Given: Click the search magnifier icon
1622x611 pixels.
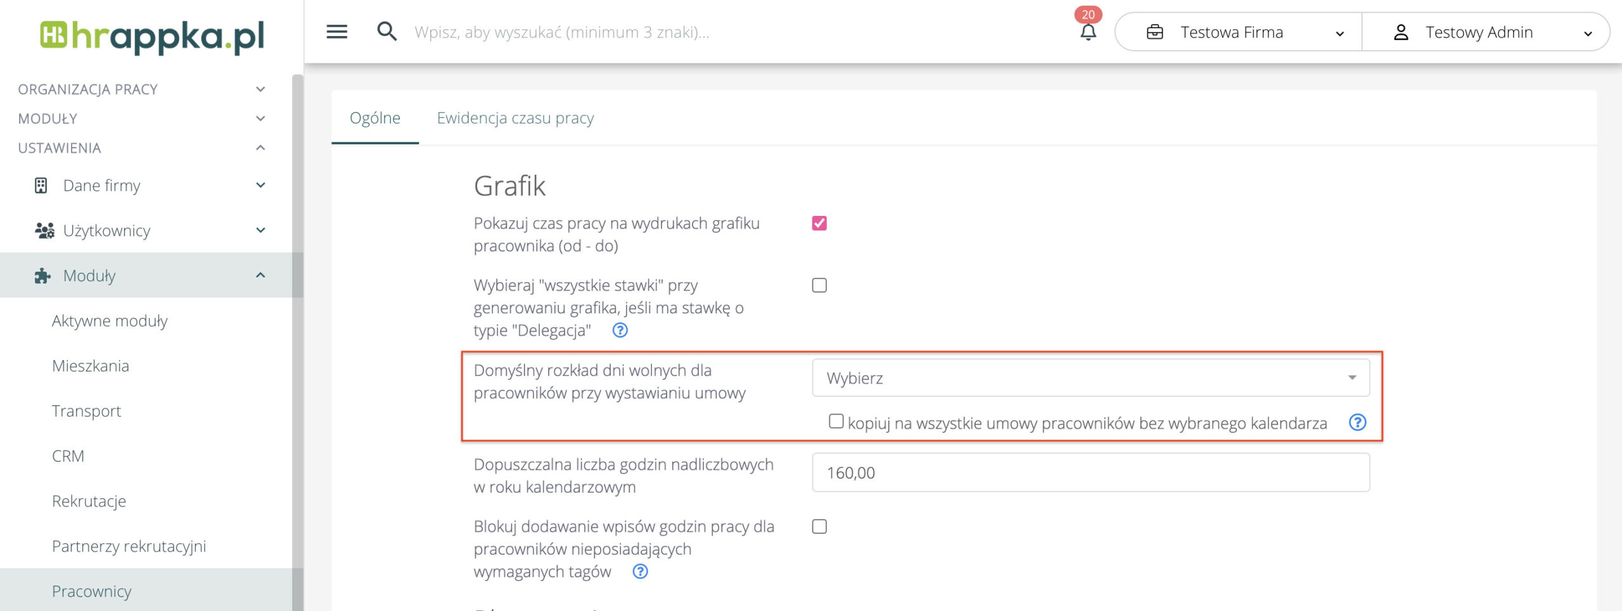Looking at the screenshot, I should pyautogui.click(x=386, y=32).
